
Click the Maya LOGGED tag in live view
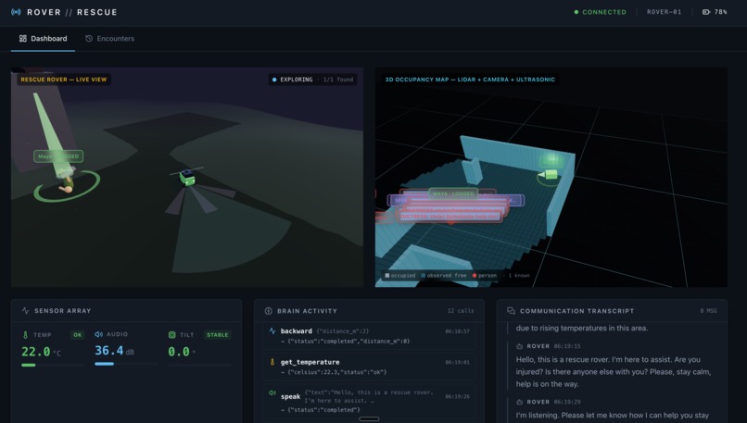(58, 156)
